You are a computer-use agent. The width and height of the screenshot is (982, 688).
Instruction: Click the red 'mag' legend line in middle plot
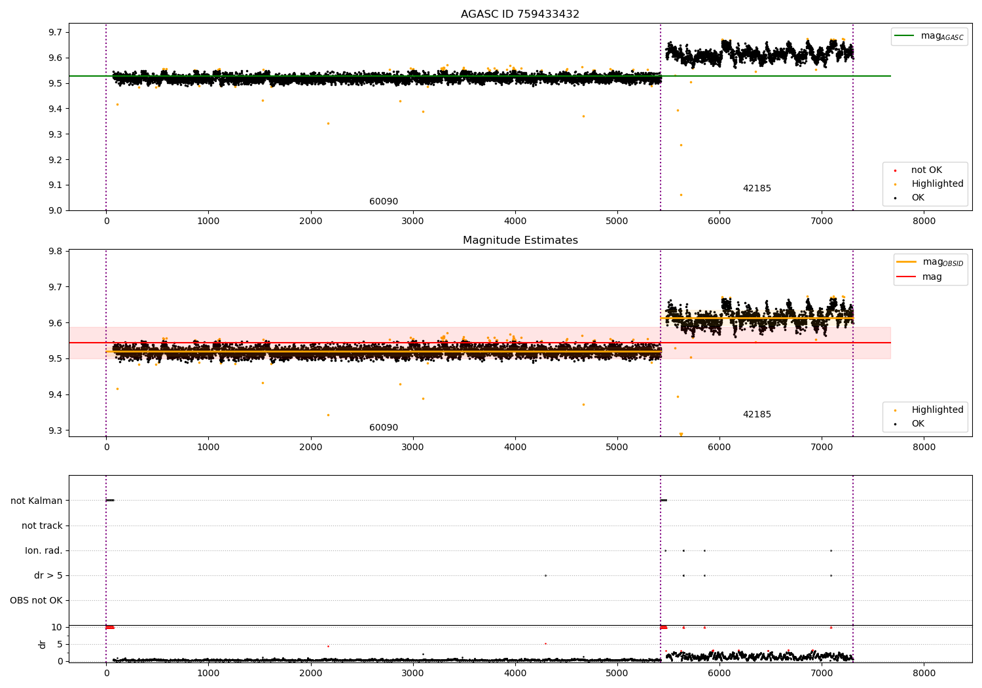point(907,277)
